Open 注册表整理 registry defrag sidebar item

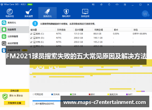[15, 36]
